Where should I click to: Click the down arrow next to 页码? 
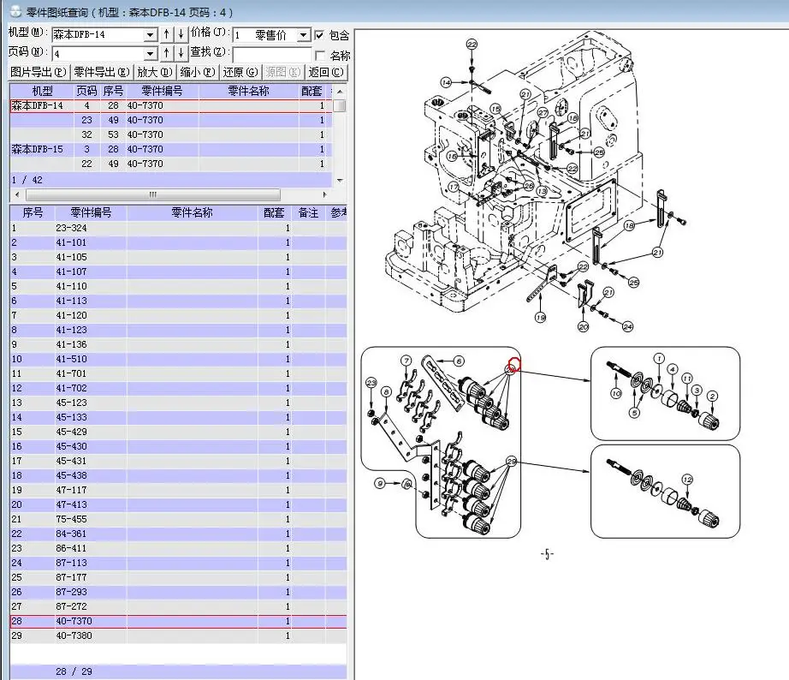(x=181, y=53)
